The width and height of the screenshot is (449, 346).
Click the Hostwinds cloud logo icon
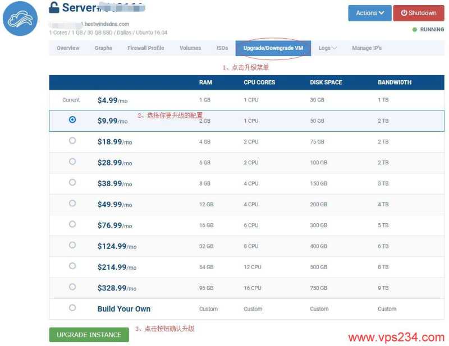tap(20, 19)
